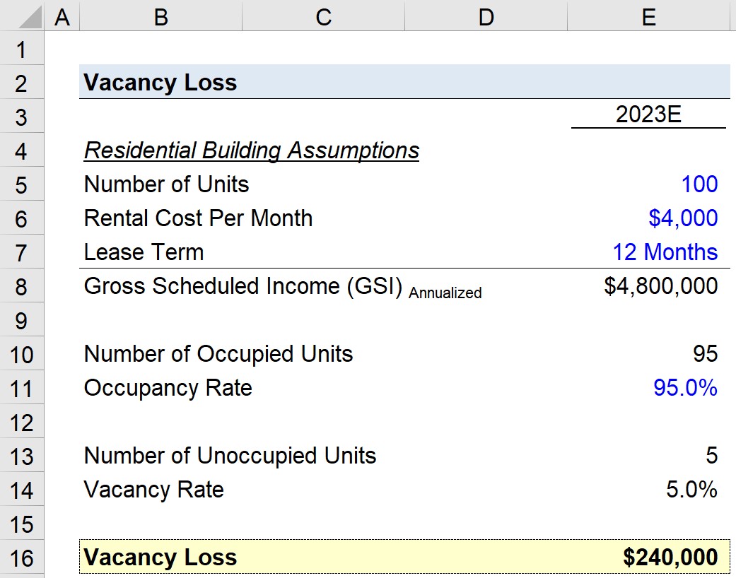
Task: Select row 8 header
Action: pos(22,285)
